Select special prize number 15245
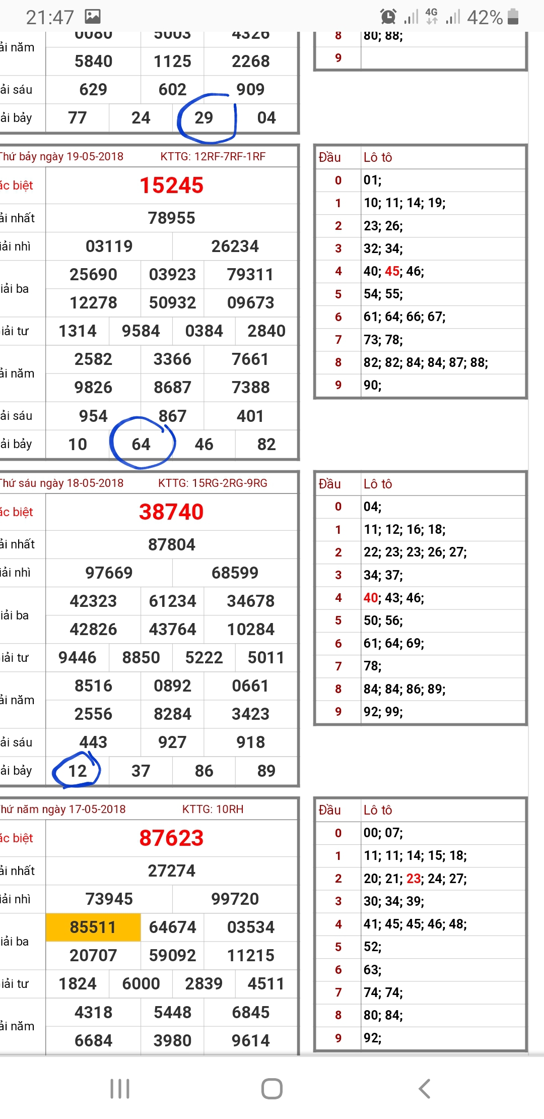This screenshot has width=544, height=1119. tap(171, 185)
